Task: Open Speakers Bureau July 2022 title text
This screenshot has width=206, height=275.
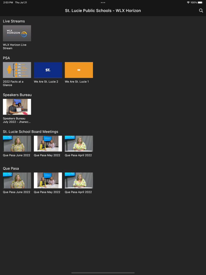Action: (17, 120)
